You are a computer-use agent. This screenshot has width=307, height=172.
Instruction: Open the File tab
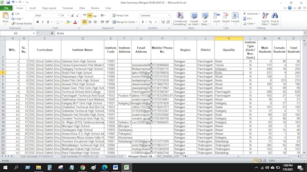coord(6,8)
